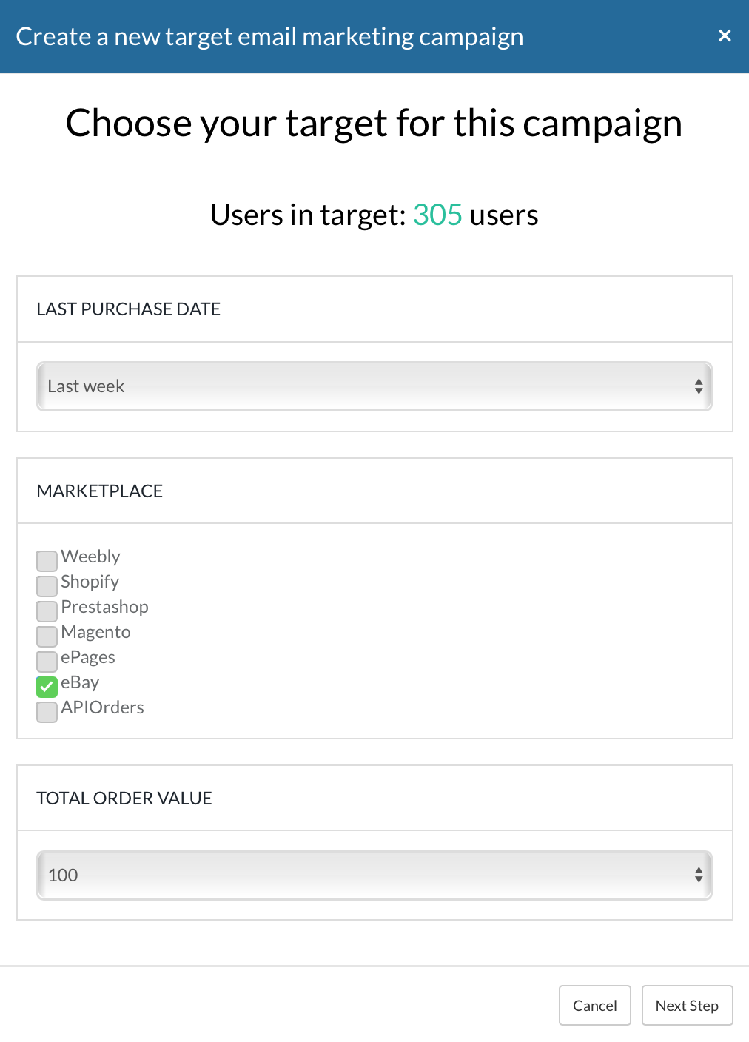The height and width of the screenshot is (1042, 749).
Task: Click the arrows icon on the 100 select
Action: [x=698, y=875]
